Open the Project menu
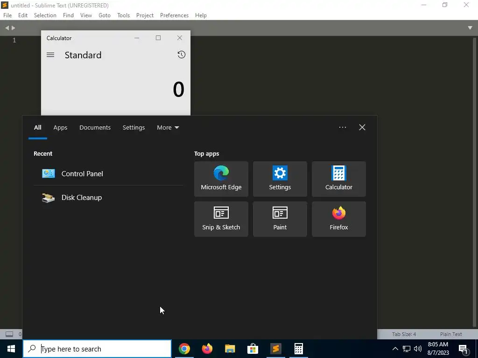This screenshot has height=358, width=478. [x=145, y=15]
